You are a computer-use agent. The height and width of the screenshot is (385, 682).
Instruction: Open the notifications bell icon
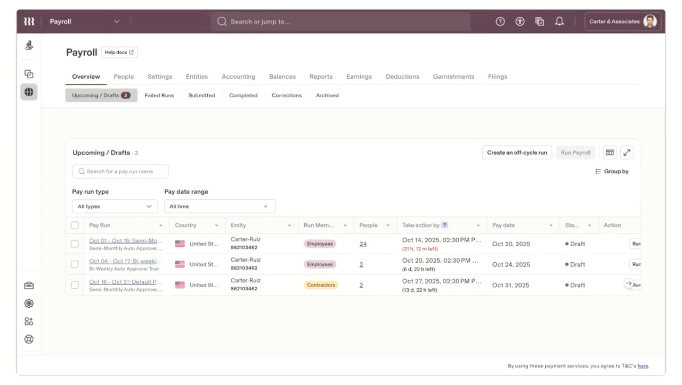559,22
